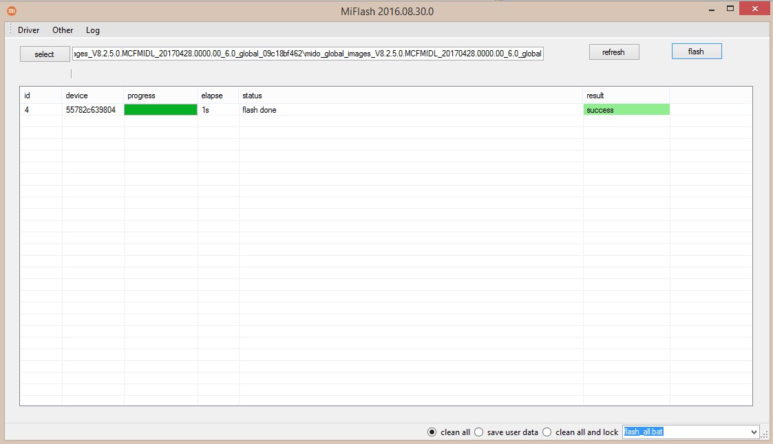Click the device column header
Image resolution: width=773 pixels, height=444 pixels.
click(93, 96)
